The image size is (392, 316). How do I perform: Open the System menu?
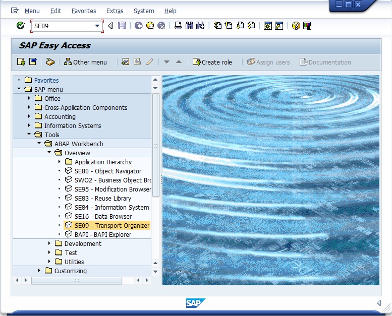(144, 11)
